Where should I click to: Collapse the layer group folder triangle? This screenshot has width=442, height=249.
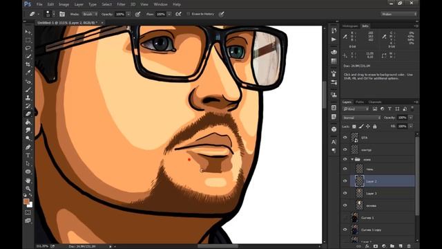[x=352, y=160]
